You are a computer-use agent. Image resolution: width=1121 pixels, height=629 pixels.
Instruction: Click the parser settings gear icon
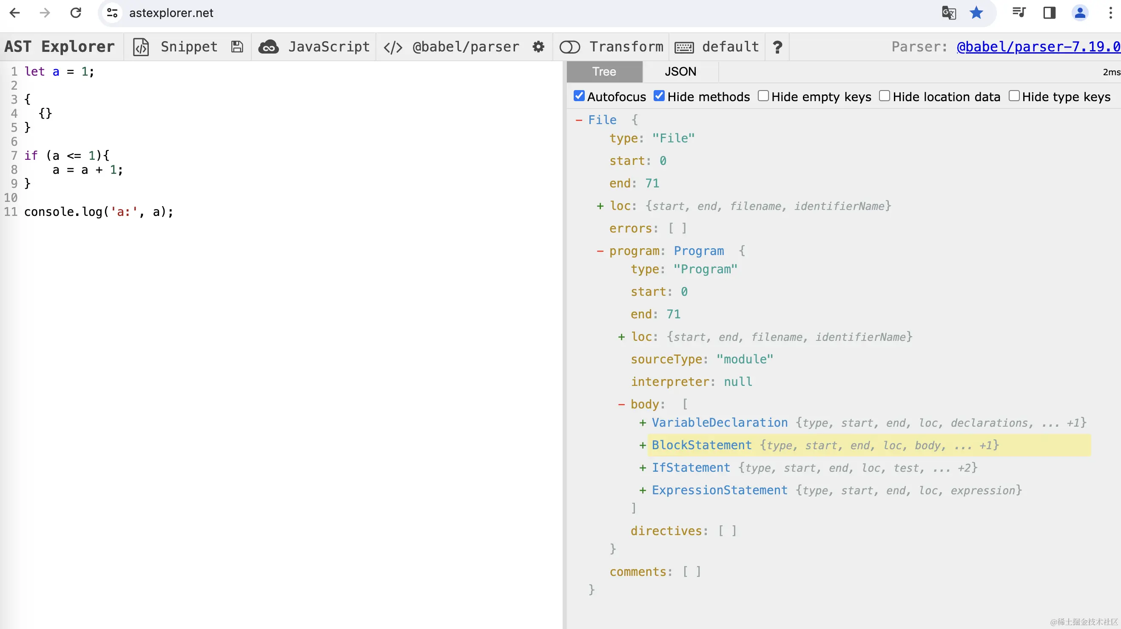pyautogui.click(x=538, y=47)
